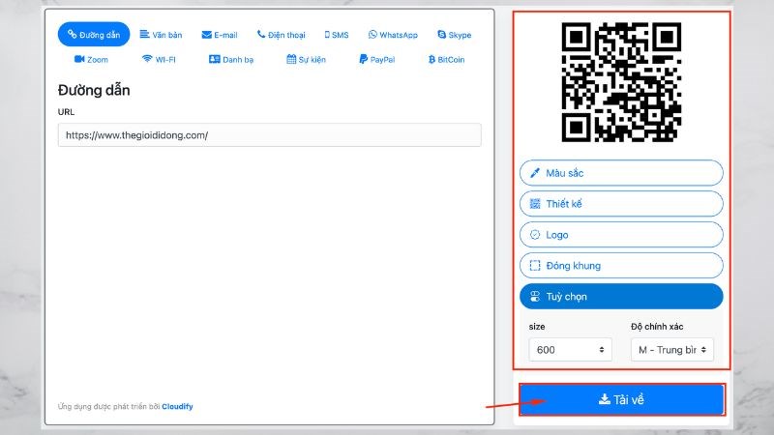
Task: Open the Danh bạ tab
Action: coord(231,59)
